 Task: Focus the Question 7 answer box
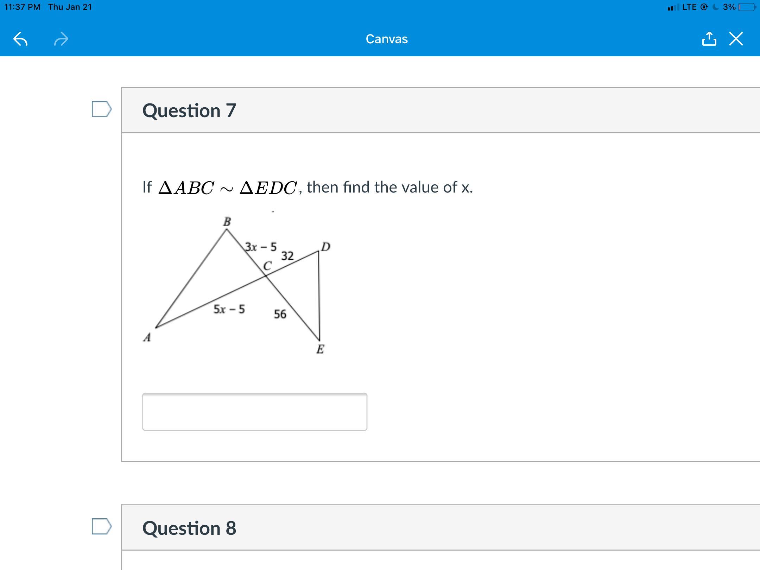coord(254,412)
